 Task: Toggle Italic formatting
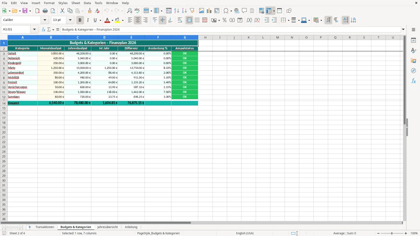tap(88, 20)
